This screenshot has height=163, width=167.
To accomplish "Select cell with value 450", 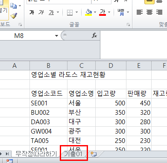I will click(139, 103).
